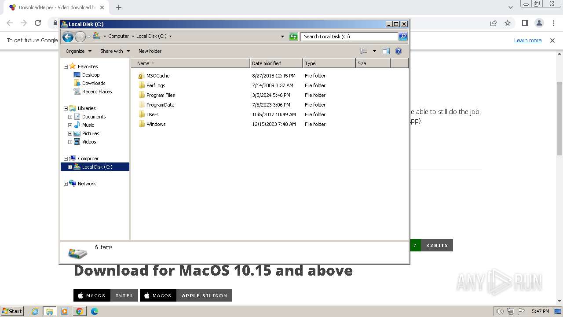Open Downloads in Favorites
The height and width of the screenshot is (317, 563).
coord(94,83)
